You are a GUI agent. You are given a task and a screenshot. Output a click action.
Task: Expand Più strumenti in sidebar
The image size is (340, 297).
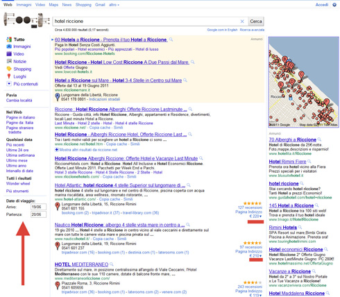17,191
